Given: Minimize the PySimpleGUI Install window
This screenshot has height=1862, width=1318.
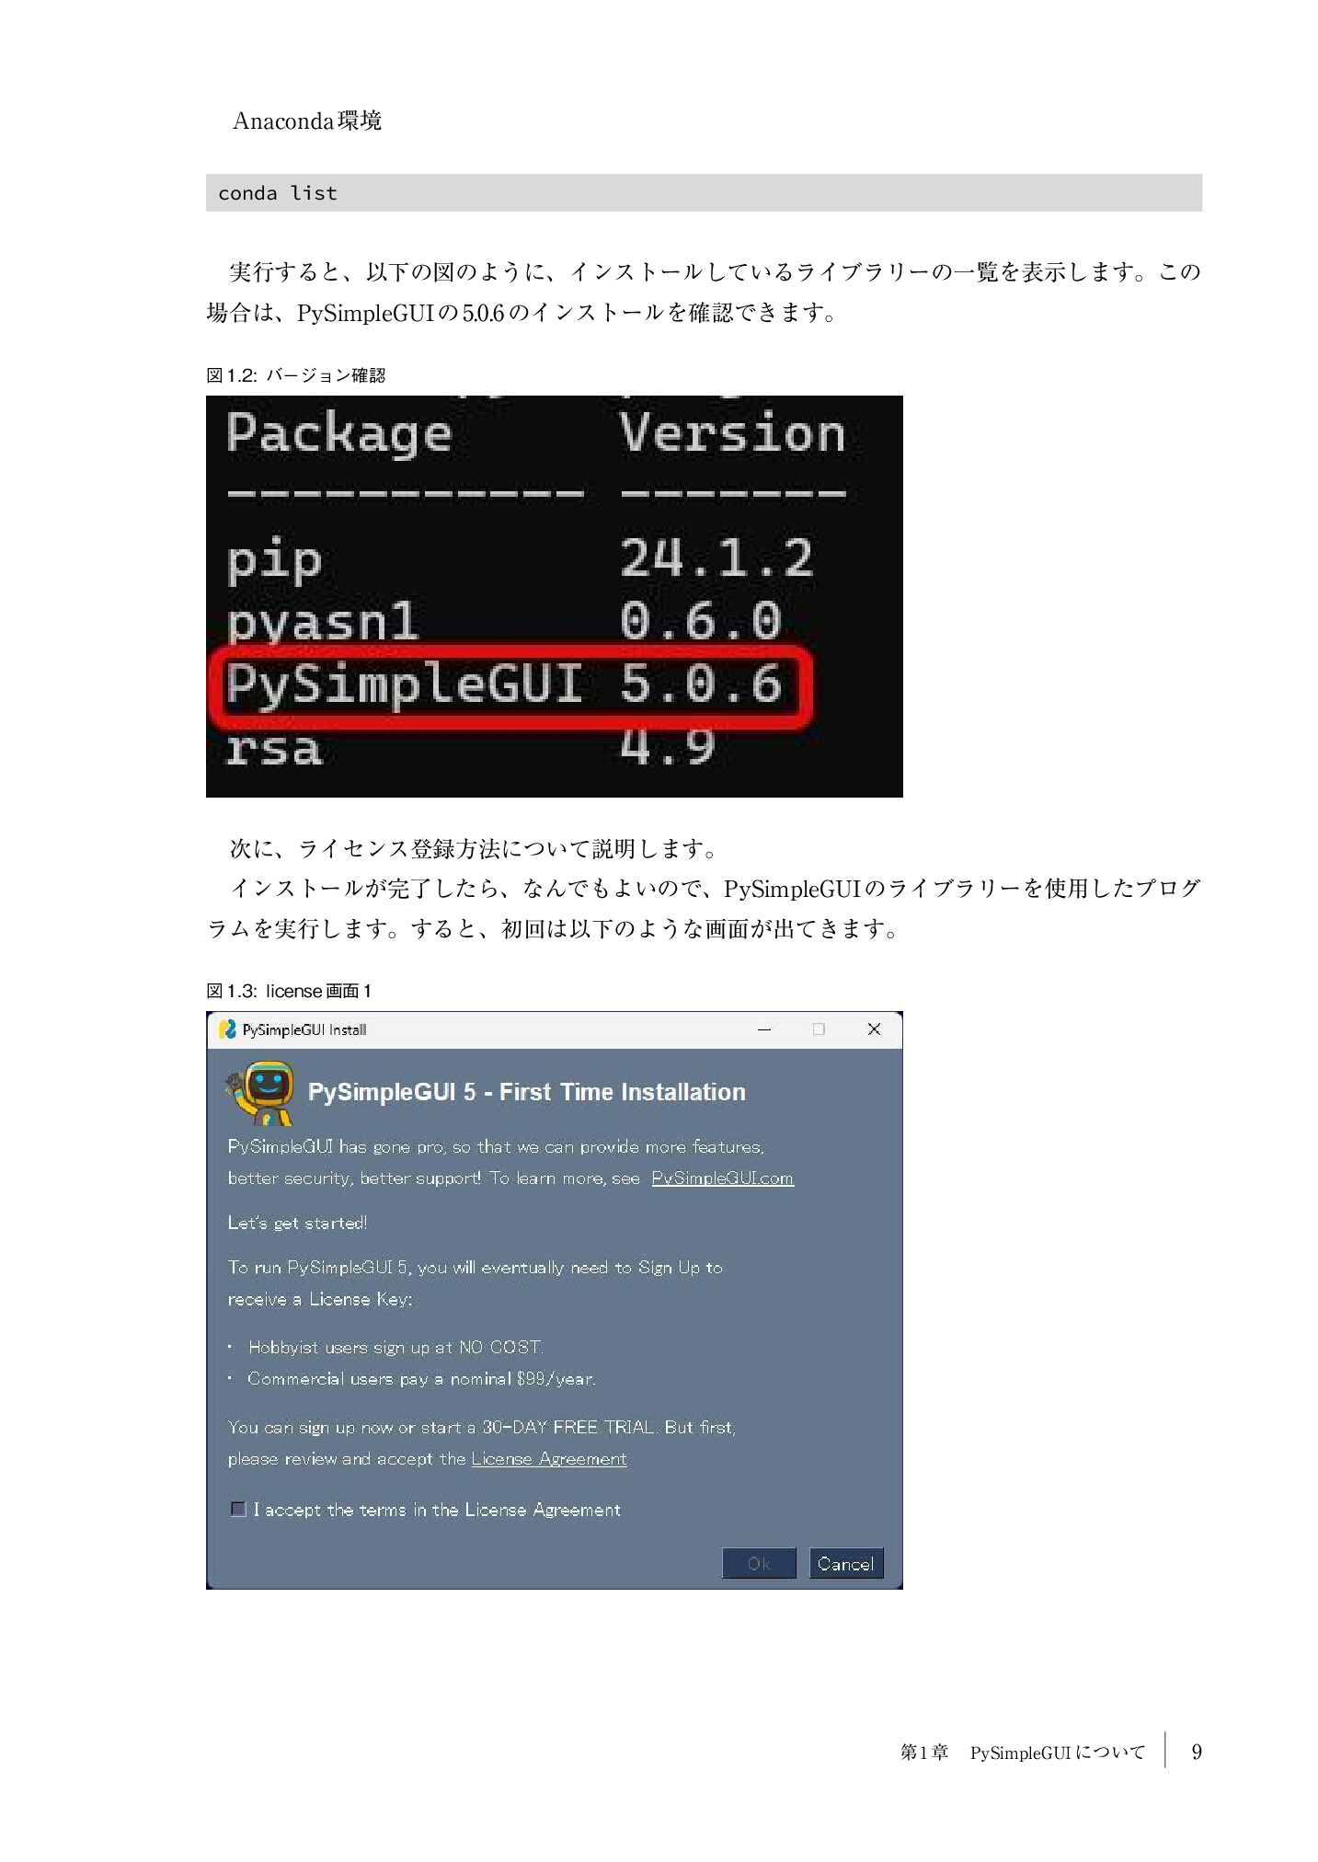Looking at the screenshot, I should pos(763,1029).
